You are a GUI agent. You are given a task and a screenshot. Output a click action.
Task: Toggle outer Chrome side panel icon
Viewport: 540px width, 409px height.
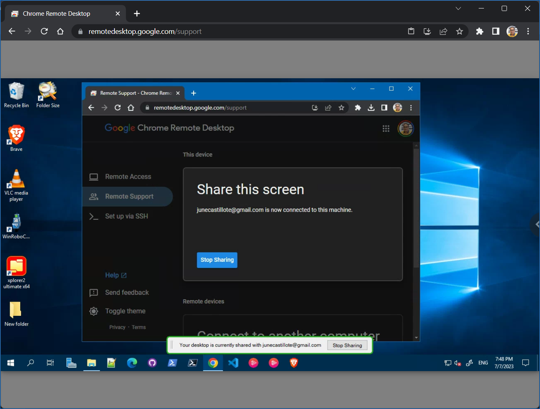496,31
